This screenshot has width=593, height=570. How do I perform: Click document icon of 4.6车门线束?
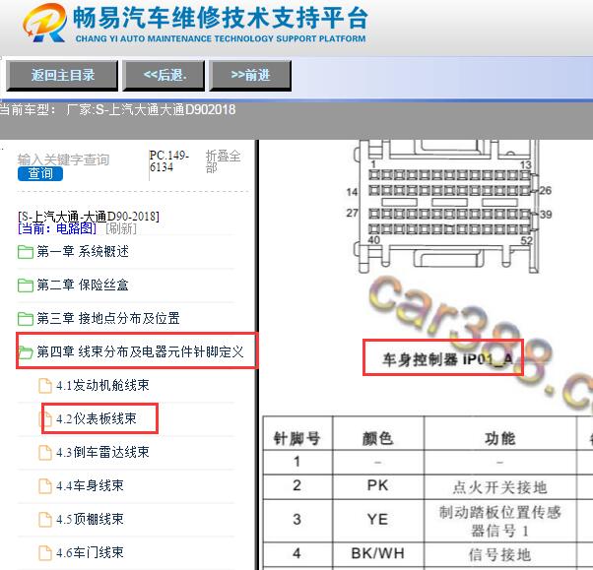[x=45, y=553]
